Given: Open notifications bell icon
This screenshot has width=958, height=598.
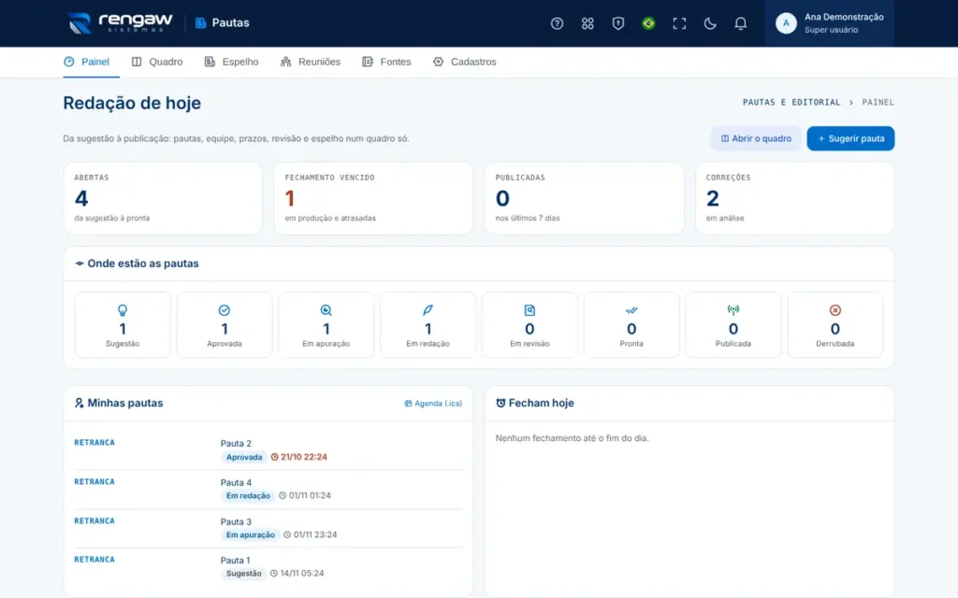Looking at the screenshot, I should pyautogui.click(x=740, y=23).
